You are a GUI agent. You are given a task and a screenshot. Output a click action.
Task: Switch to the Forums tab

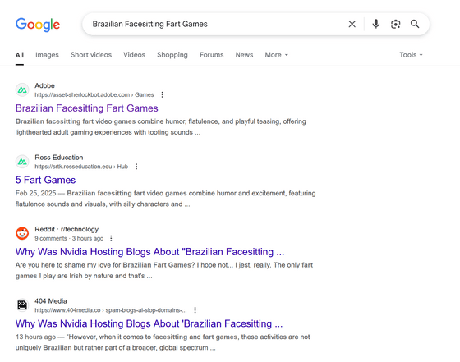point(212,55)
